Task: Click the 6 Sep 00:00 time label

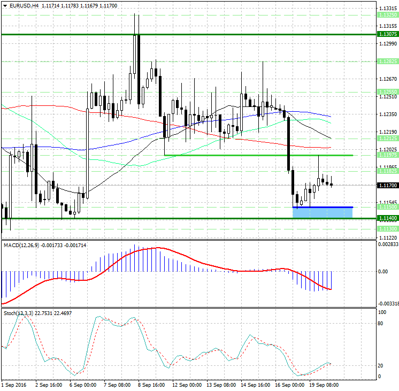Action: tap(83, 385)
